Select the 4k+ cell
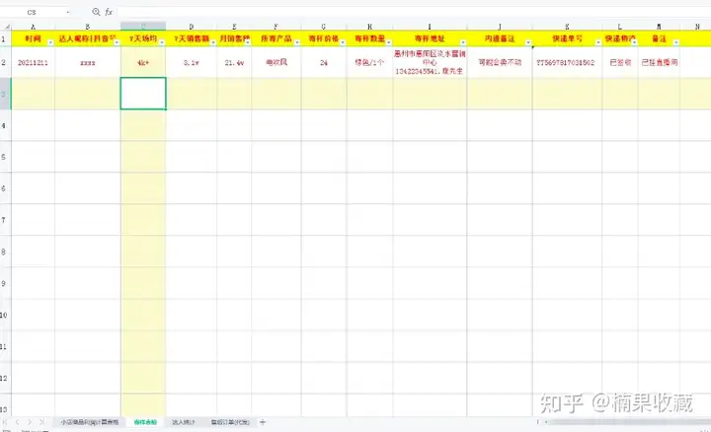Viewport: 711px width, 432px height. coord(143,62)
